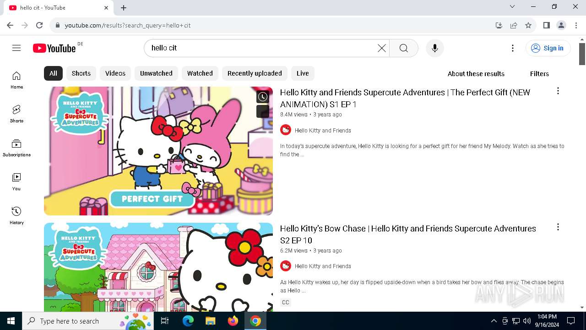Open History in the sidebar

[x=16, y=215]
